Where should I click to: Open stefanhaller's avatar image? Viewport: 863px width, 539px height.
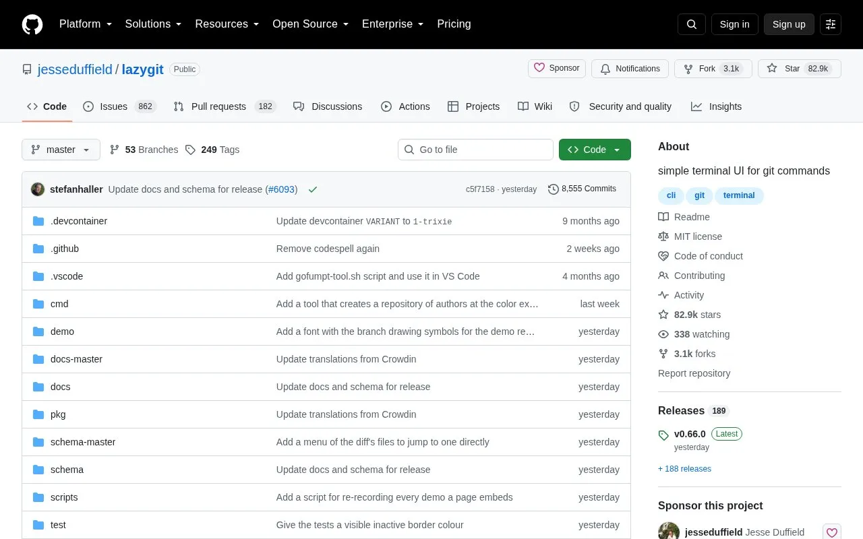38,189
